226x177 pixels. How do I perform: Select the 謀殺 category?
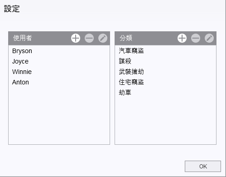tap(165, 61)
